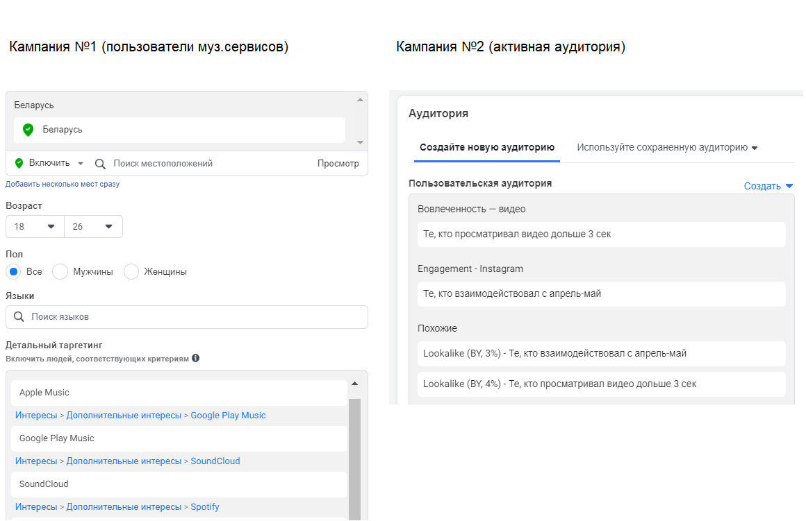This screenshot has height=521, width=806.
Task: Open maximum age dropdown showing 26
Action: [x=94, y=226]
